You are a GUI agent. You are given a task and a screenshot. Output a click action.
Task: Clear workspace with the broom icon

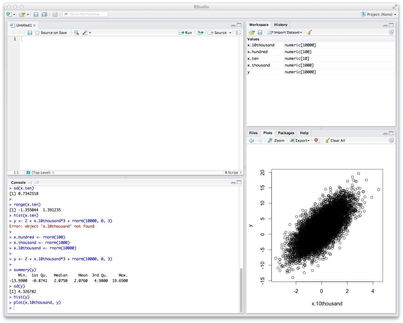pyautogui.click(x=309, y=32)
